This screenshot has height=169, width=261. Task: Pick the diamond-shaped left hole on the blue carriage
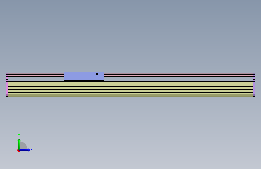[71, 74]
